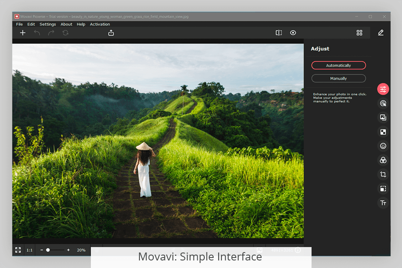Click the Automatically adjust button
The height and width of the screenshot is (268, 402).
pyautogui.click(x=338, y=65)
